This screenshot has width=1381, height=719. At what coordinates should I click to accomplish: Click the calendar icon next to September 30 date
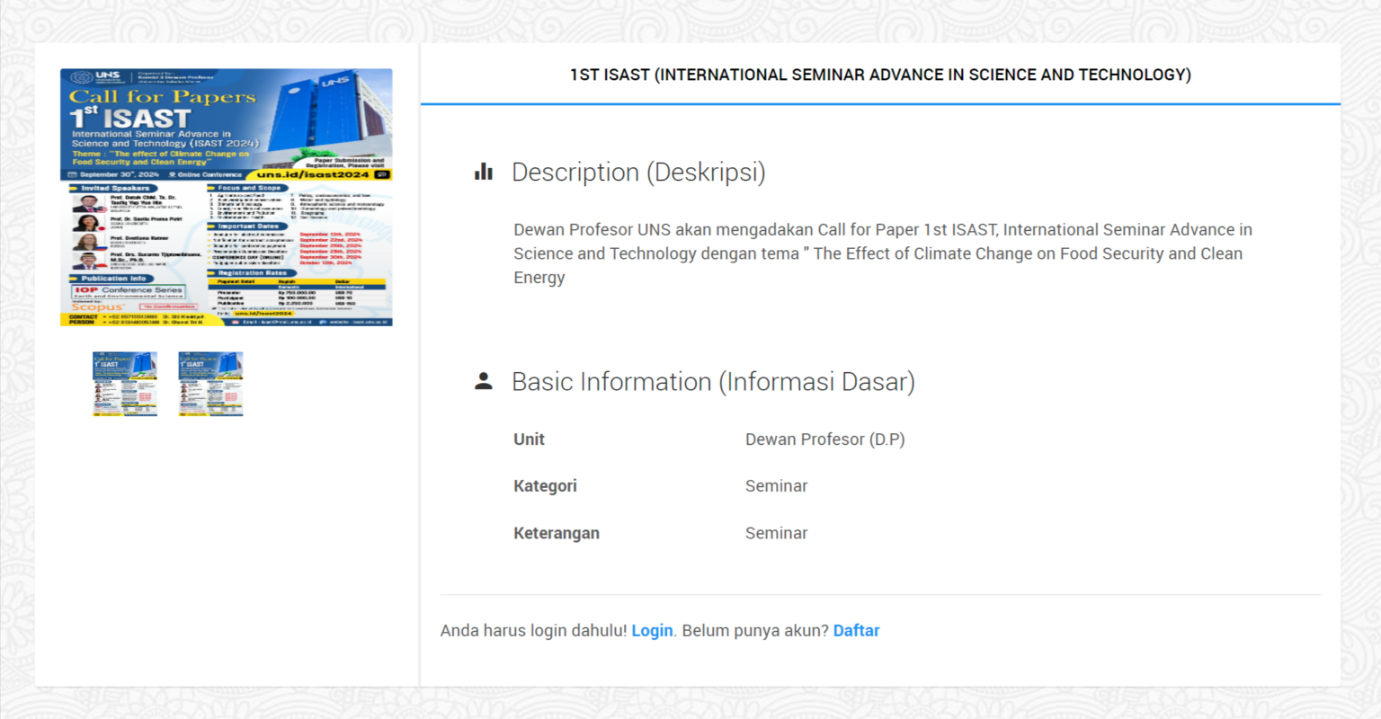[x=72, y=174]
